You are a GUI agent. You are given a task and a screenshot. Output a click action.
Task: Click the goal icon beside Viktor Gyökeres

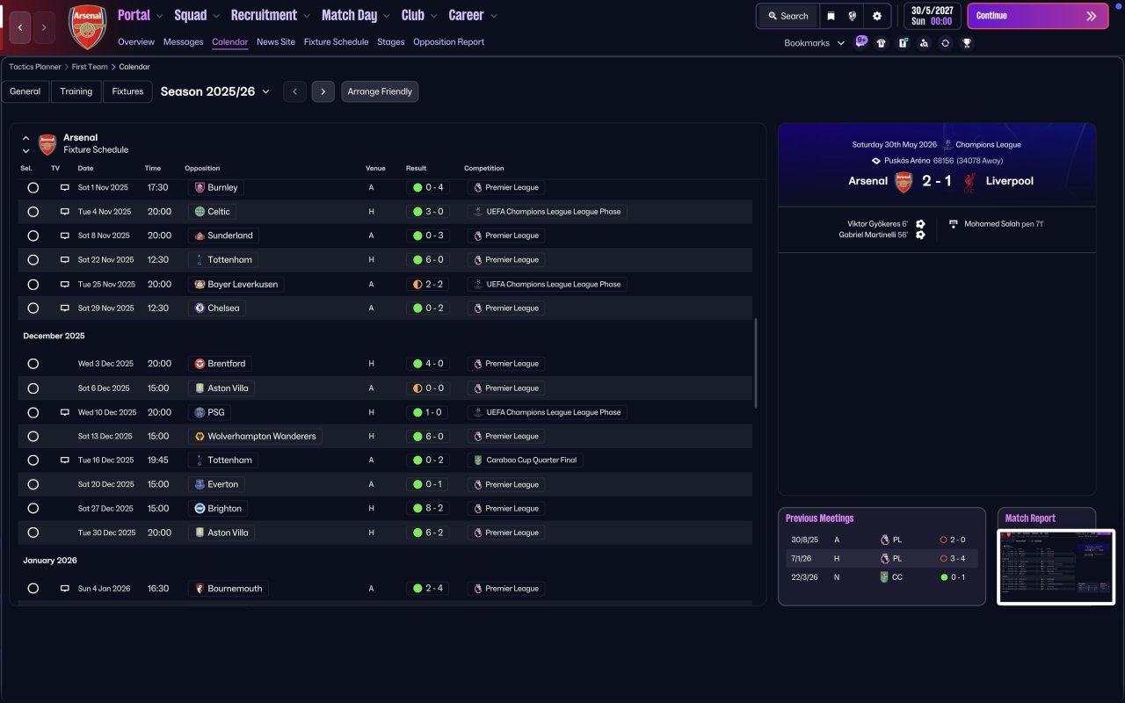920,224
